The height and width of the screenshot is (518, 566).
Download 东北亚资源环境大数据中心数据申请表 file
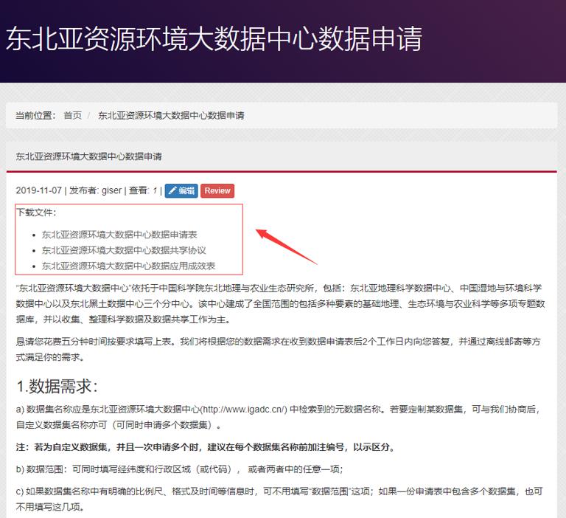coord(119,235)
